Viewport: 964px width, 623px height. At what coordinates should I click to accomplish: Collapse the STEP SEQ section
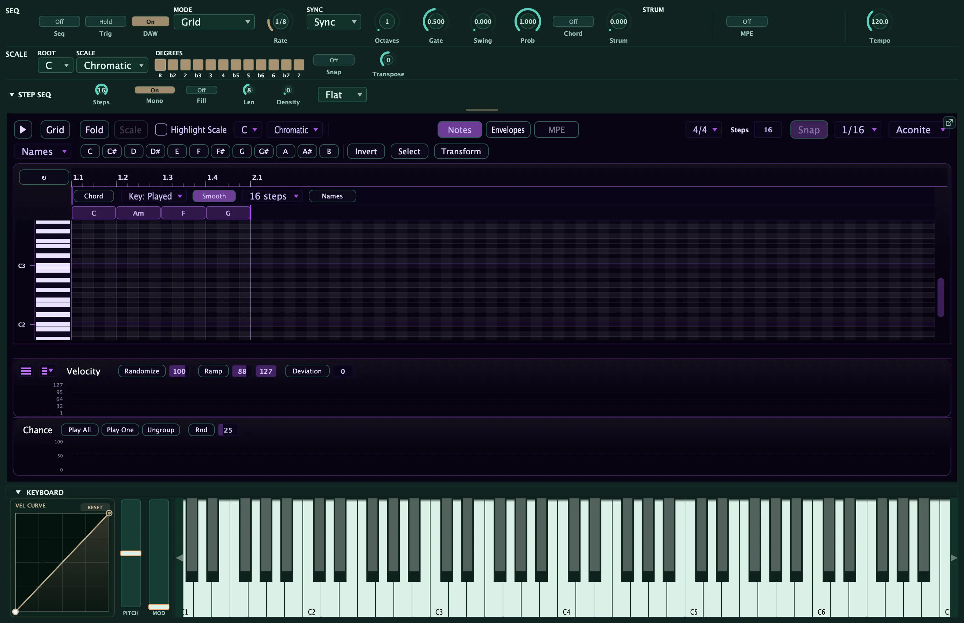coord(12,94)
